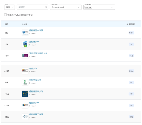This screenshot has width=142, height=125.
Task: Click the 28.3 score value
Action: [131, 105]
